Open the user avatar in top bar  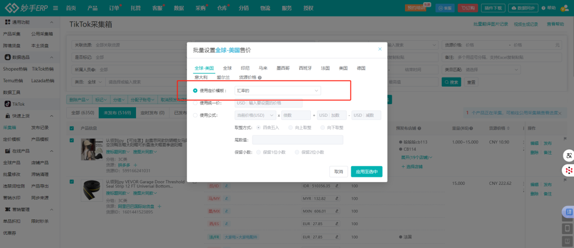pyautogui.click(x=564, y=8)
